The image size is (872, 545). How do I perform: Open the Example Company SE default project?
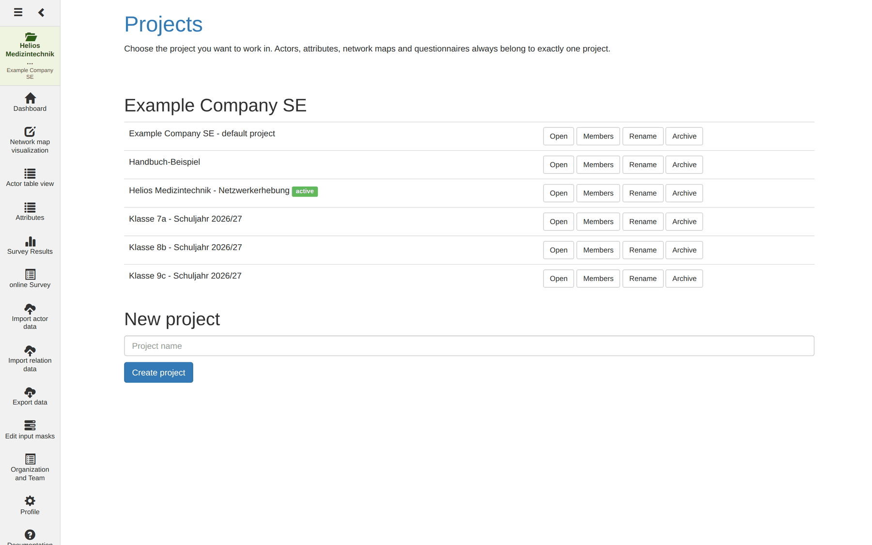pos(559,136)
